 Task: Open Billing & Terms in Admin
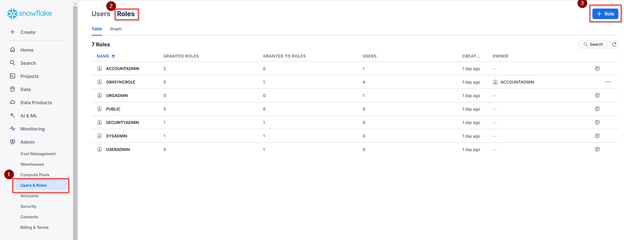(x=34, y=227)
